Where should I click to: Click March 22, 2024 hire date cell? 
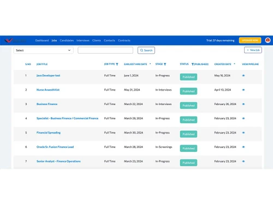tap(133, 104)
